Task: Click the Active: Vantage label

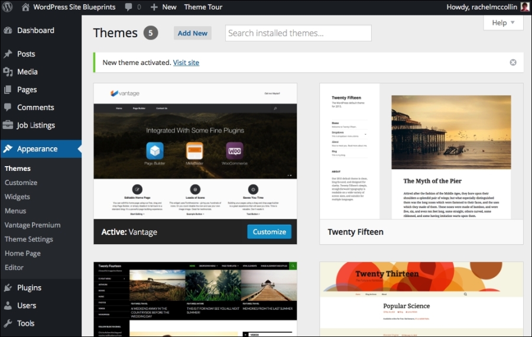Action: click(129, 232)
